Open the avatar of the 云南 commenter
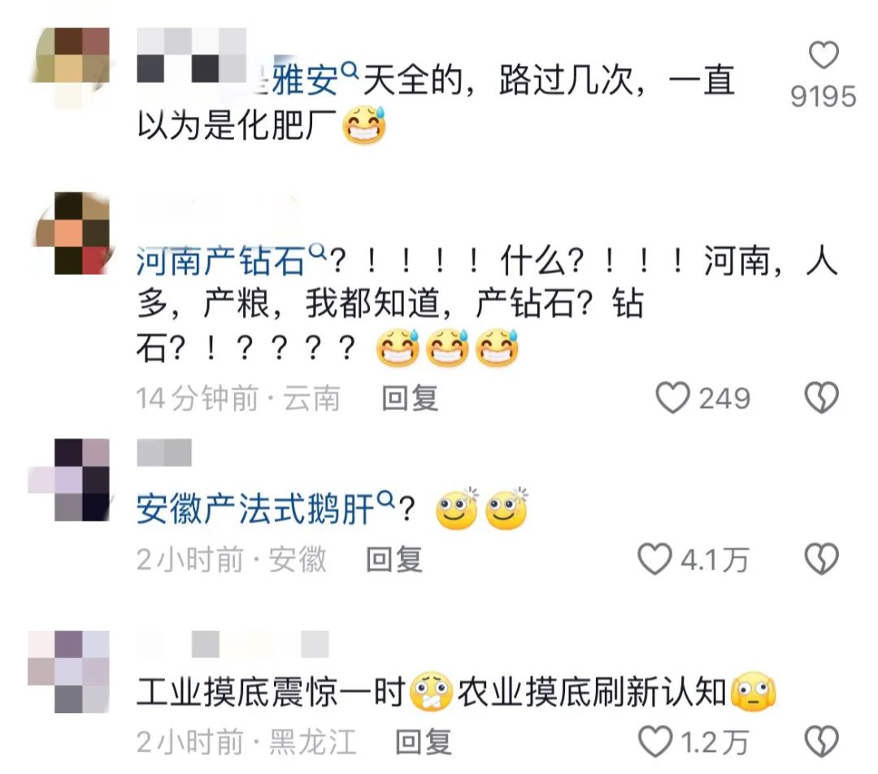The width and height of the screenshot is (878, 774). pos(69,233)
